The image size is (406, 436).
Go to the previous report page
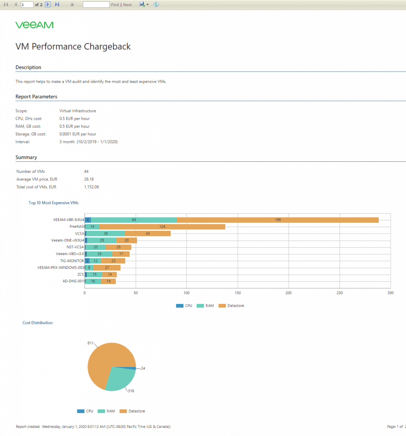(16, 4)
